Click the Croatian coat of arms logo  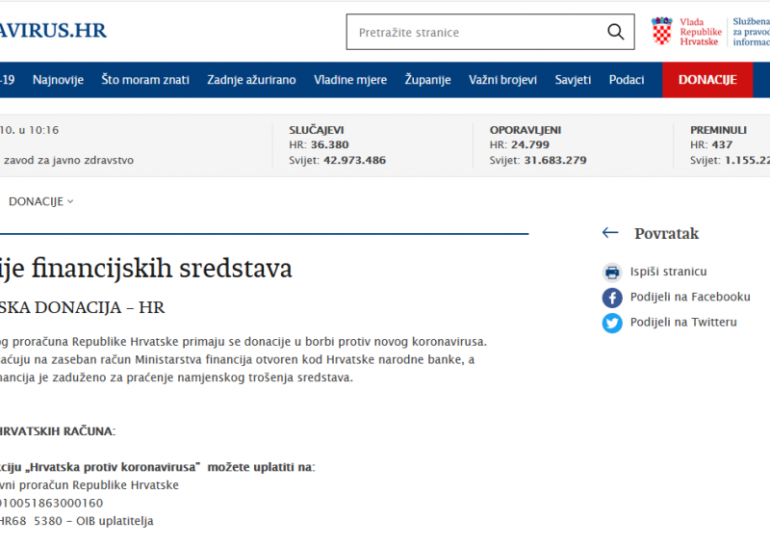click(662, 31)
